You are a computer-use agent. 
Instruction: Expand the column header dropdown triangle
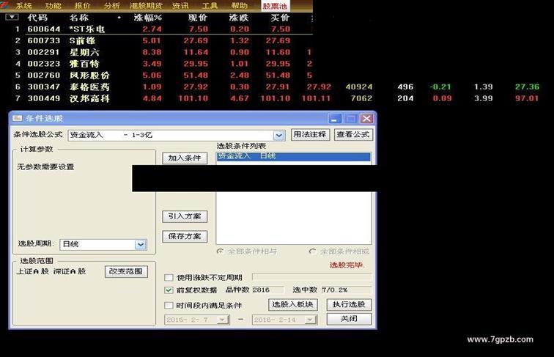coord(12,17)
